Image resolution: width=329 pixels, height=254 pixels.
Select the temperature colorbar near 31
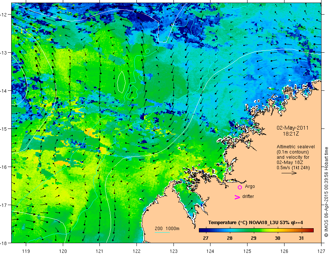pyautogui.click(x=301, y=230)
